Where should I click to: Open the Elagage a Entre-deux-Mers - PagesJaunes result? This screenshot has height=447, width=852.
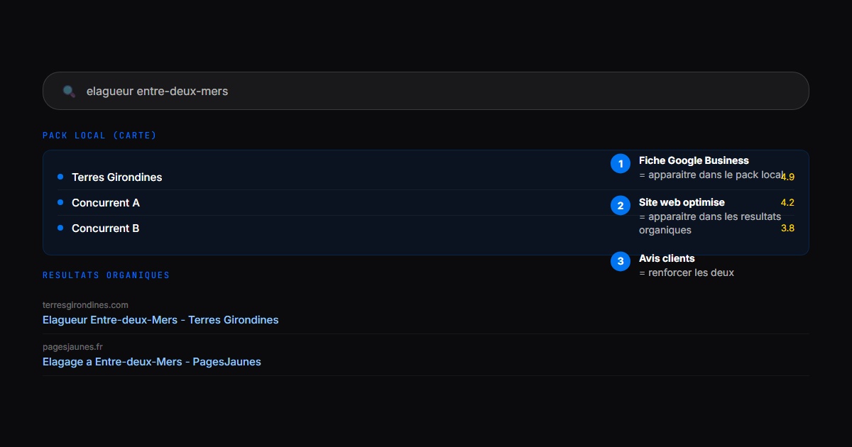[152, 362]
